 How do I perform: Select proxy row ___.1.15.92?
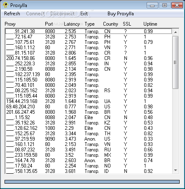pos(89,117)
